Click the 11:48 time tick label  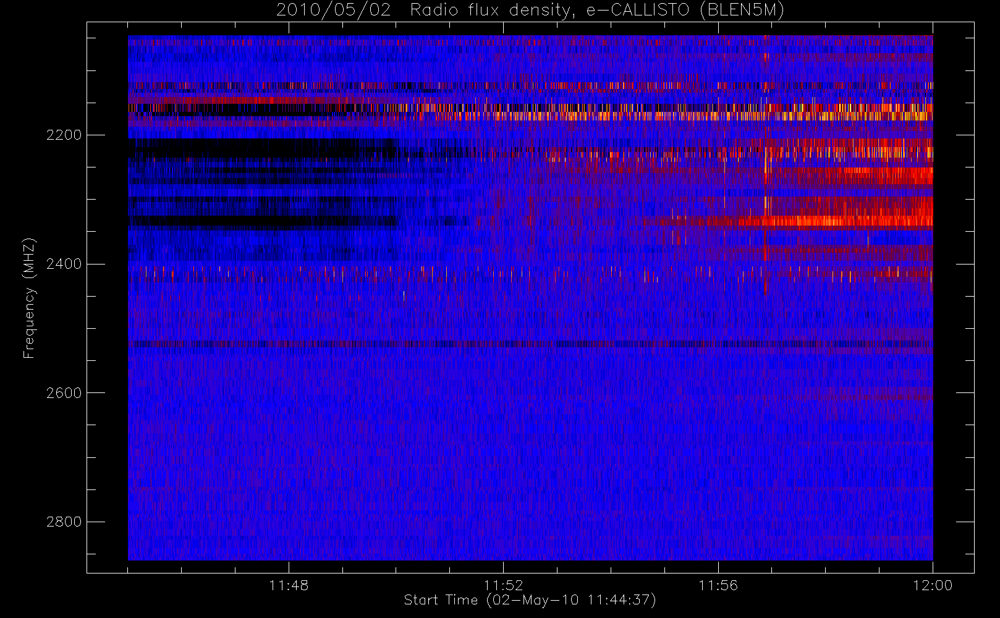289,585
